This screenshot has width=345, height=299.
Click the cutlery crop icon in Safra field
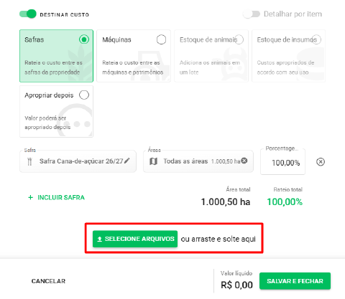coord(29,161)
